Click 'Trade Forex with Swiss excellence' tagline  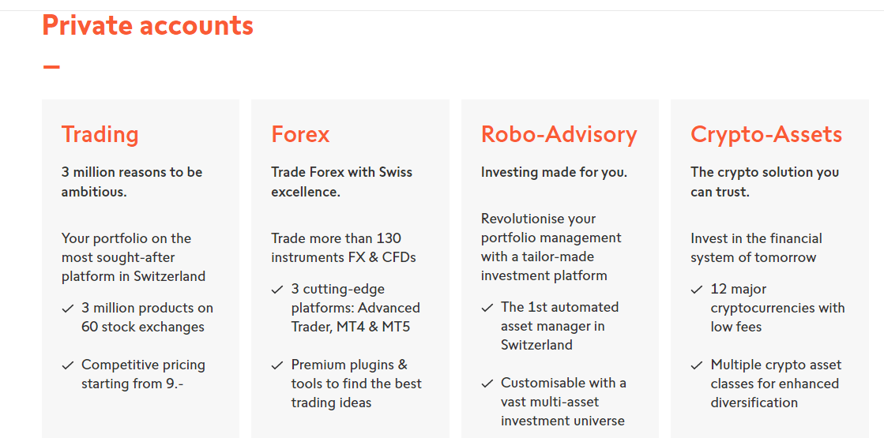pos(341,182)
